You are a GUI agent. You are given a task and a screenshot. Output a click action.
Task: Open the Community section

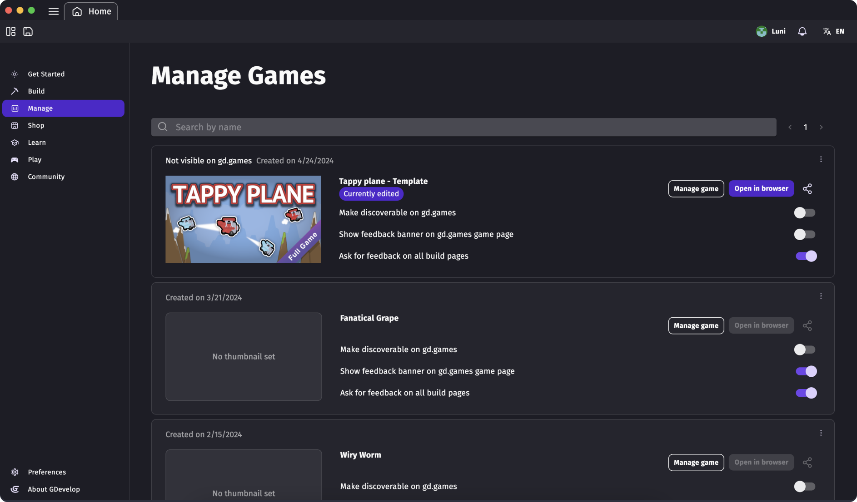point(46,177)
